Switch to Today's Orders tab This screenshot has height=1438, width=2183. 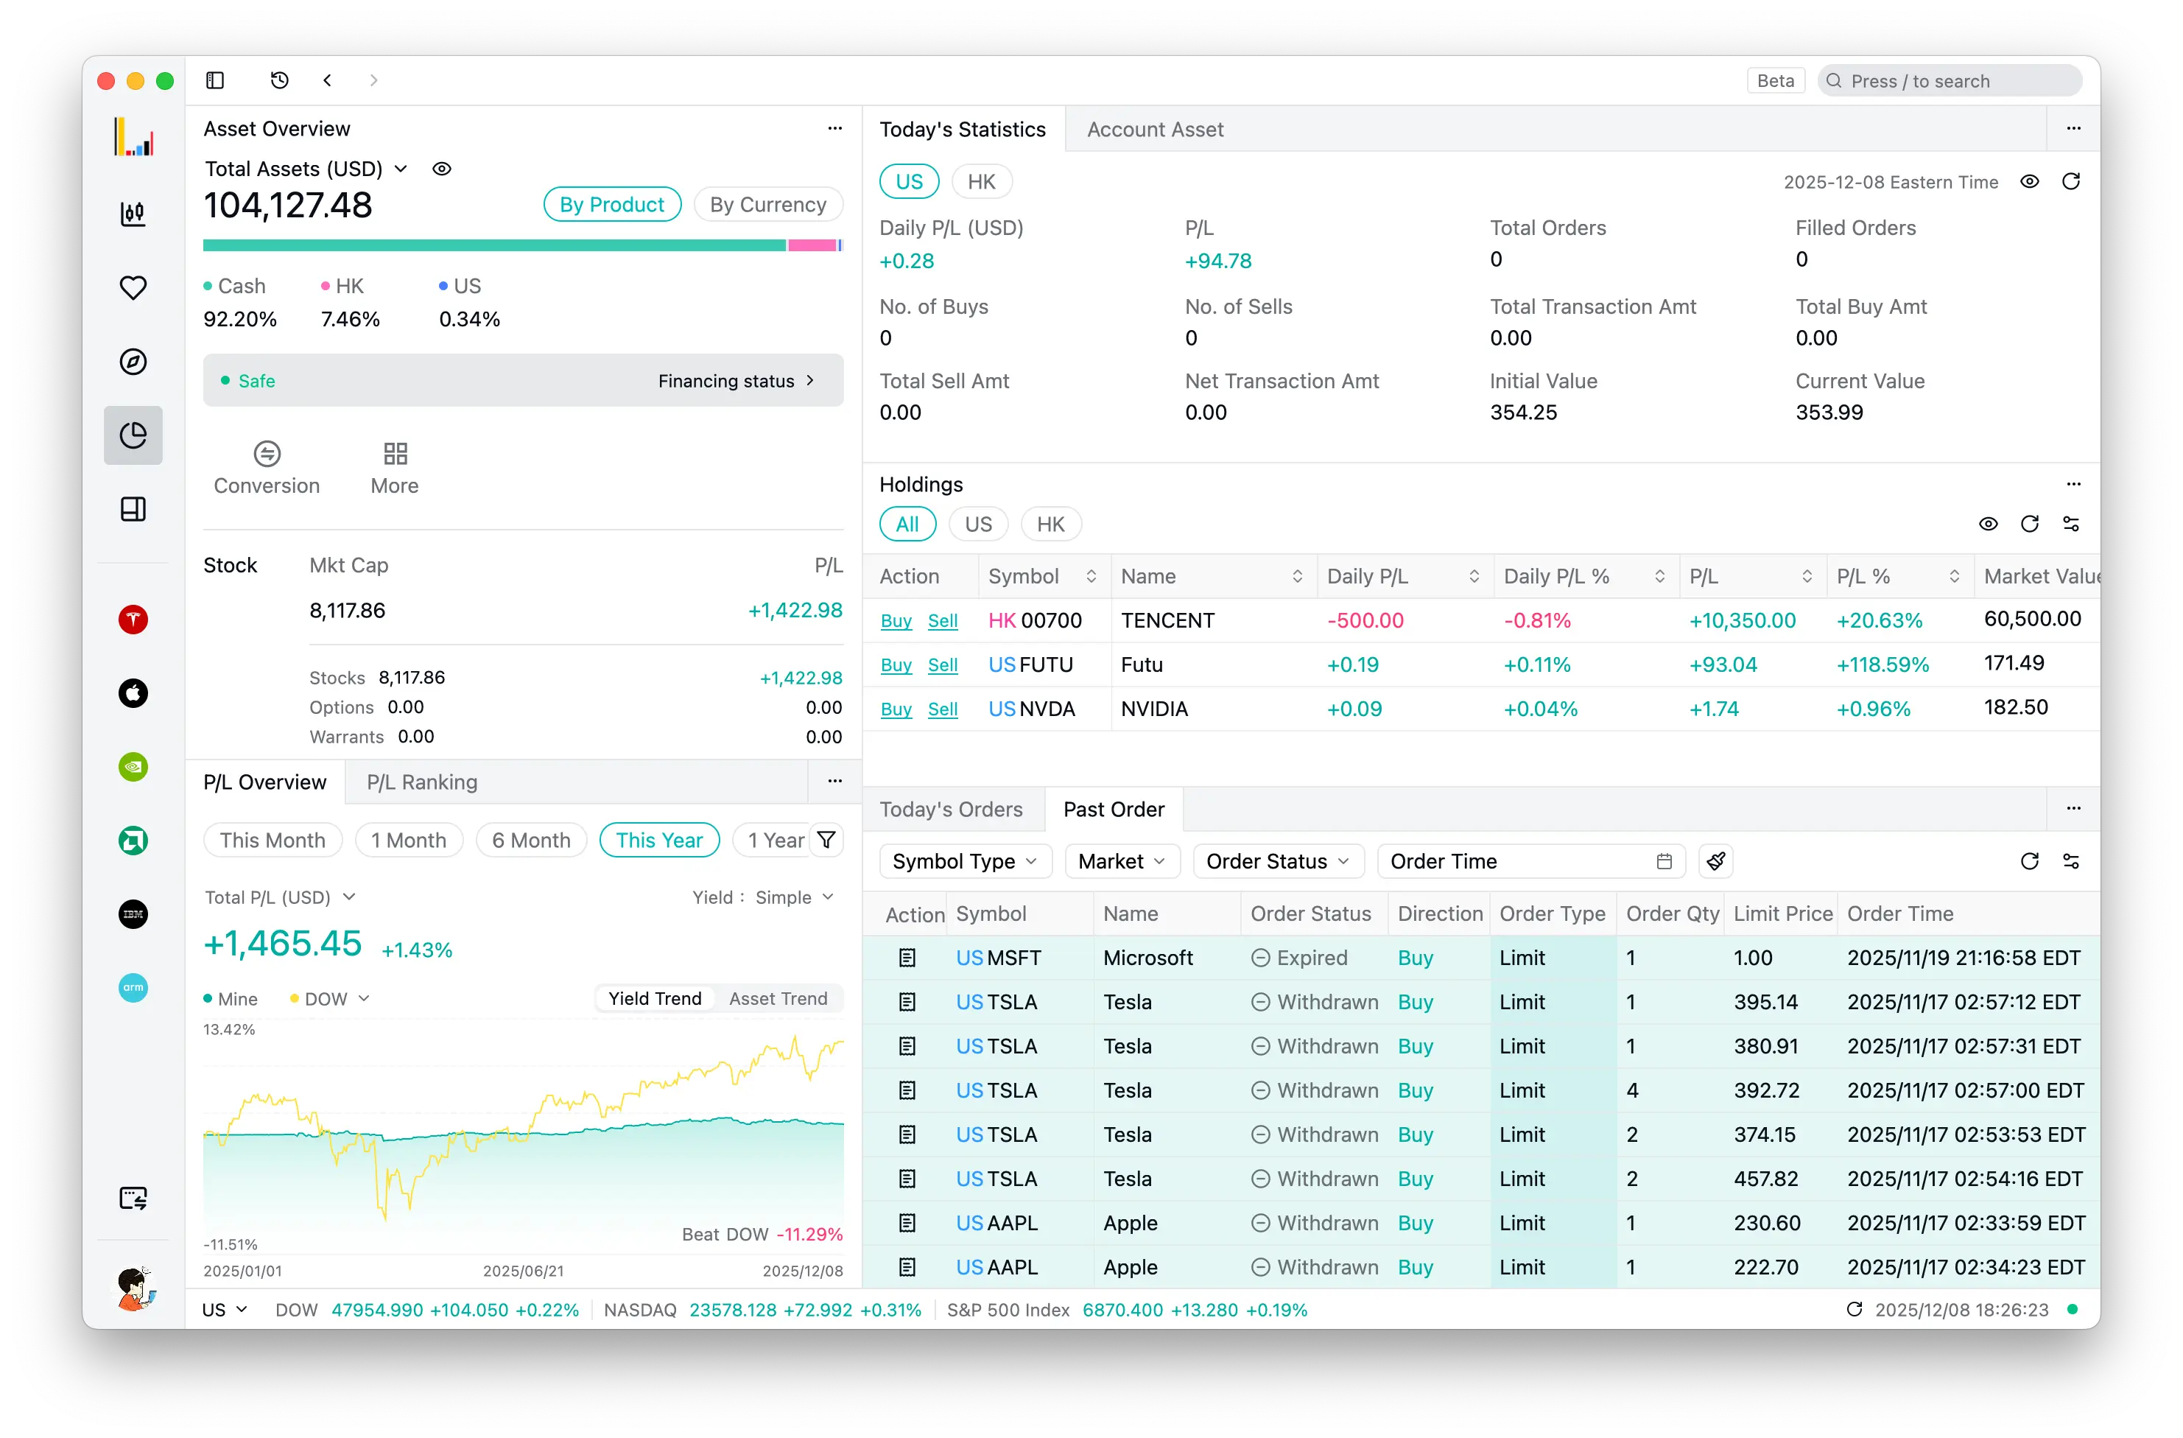(950, 810)
